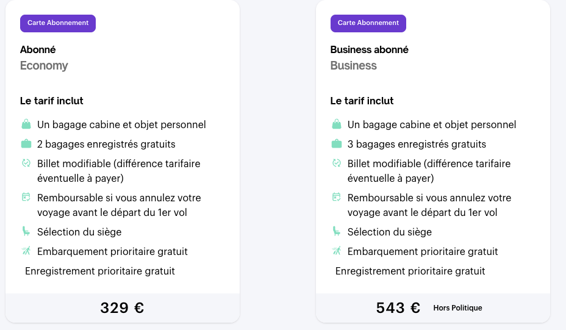
Task: Click the seat icon in Business card
Action: coord(337,231)
